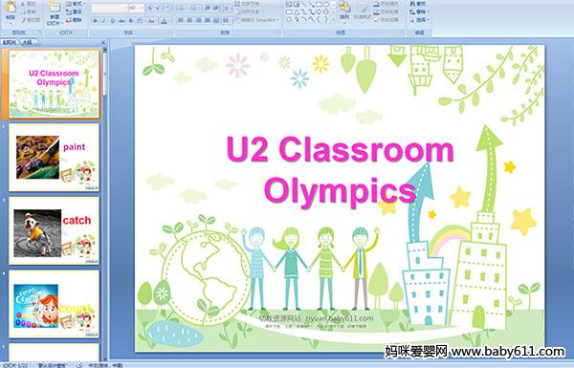This screenshot has width=574, height=368.
Task: Select the line shape in shapes gallery
Action: coord(303,4)
